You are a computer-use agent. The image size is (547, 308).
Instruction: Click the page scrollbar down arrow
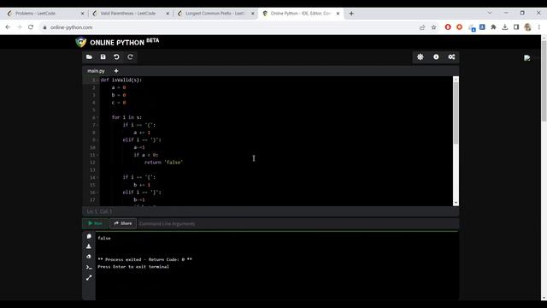point(544,298)
